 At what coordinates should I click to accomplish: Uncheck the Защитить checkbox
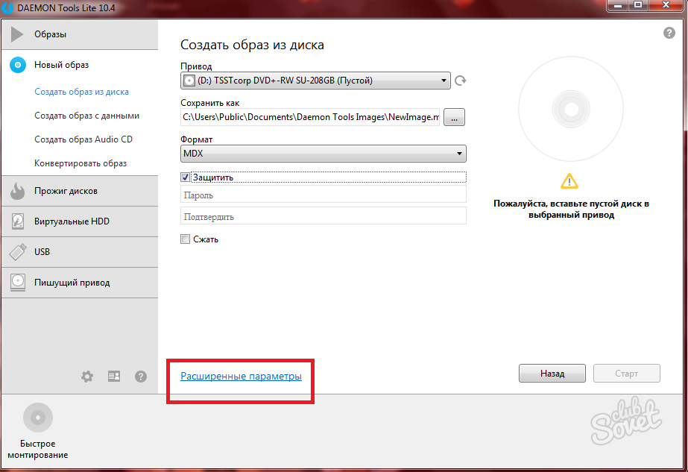coord(186,177)
